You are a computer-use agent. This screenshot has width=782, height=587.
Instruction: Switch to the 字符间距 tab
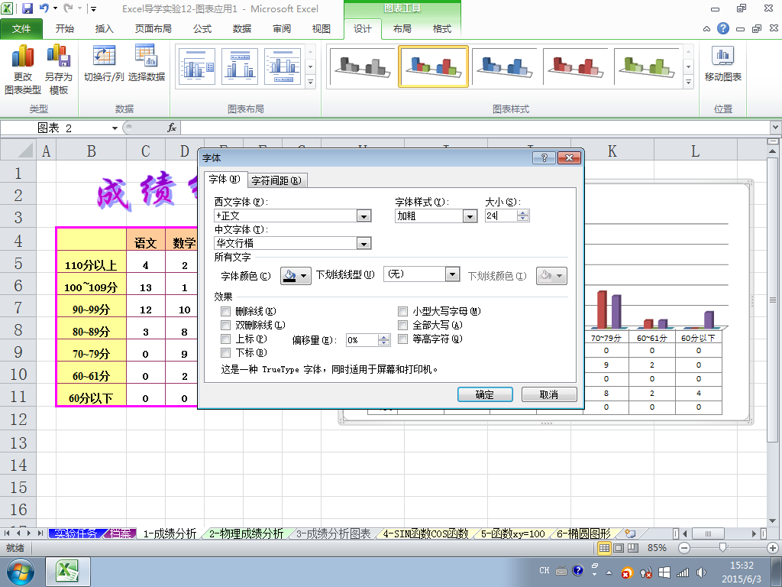[276, 180]
